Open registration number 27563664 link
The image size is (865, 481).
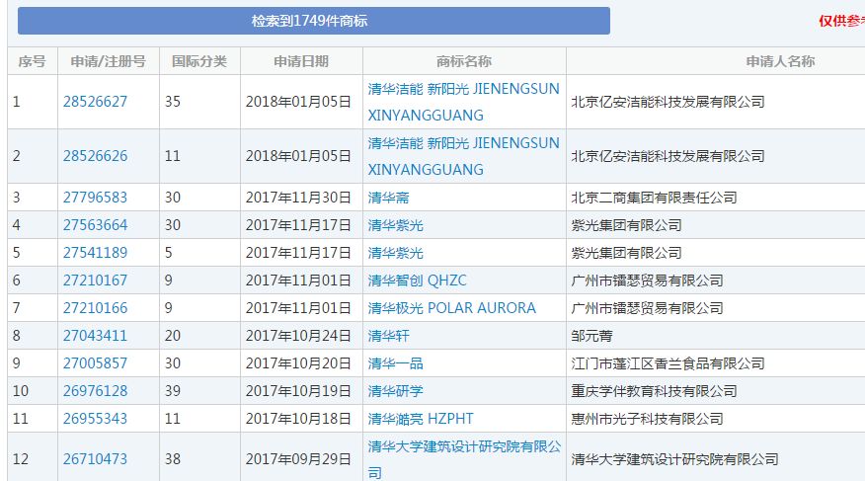[95, 224]
